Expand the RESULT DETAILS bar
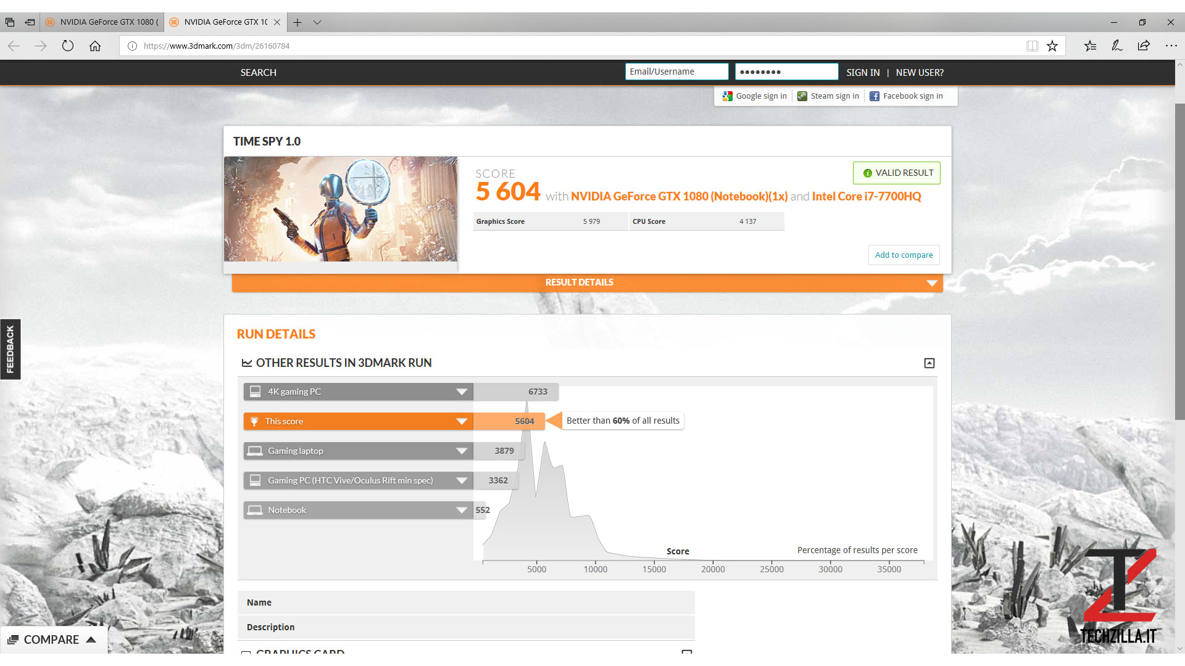Viewport: 1185px width, 666px height. pyautogui.click(x=588, y=282)
